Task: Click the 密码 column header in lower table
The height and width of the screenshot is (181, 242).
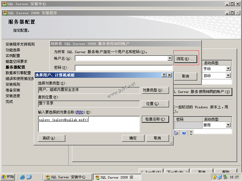Action: pyautogui.click(x=188, y=119)
